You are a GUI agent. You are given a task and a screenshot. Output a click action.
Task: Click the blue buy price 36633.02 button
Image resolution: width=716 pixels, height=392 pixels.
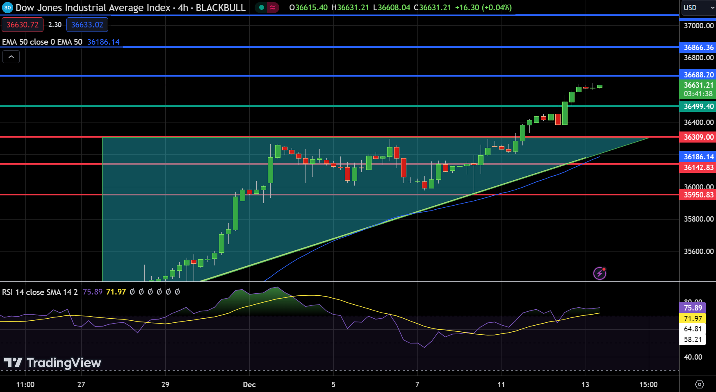coord(87,25)
